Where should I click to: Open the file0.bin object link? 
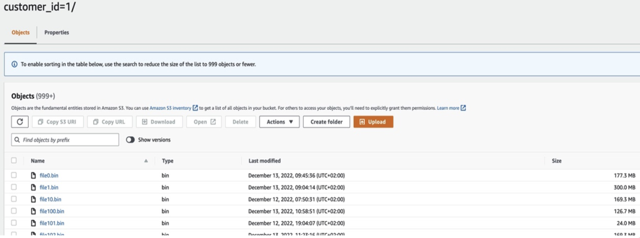pyautogui.click(x=49, y=176)
